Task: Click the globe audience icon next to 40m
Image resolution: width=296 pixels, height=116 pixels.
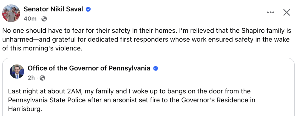Action: coord(44,19)
